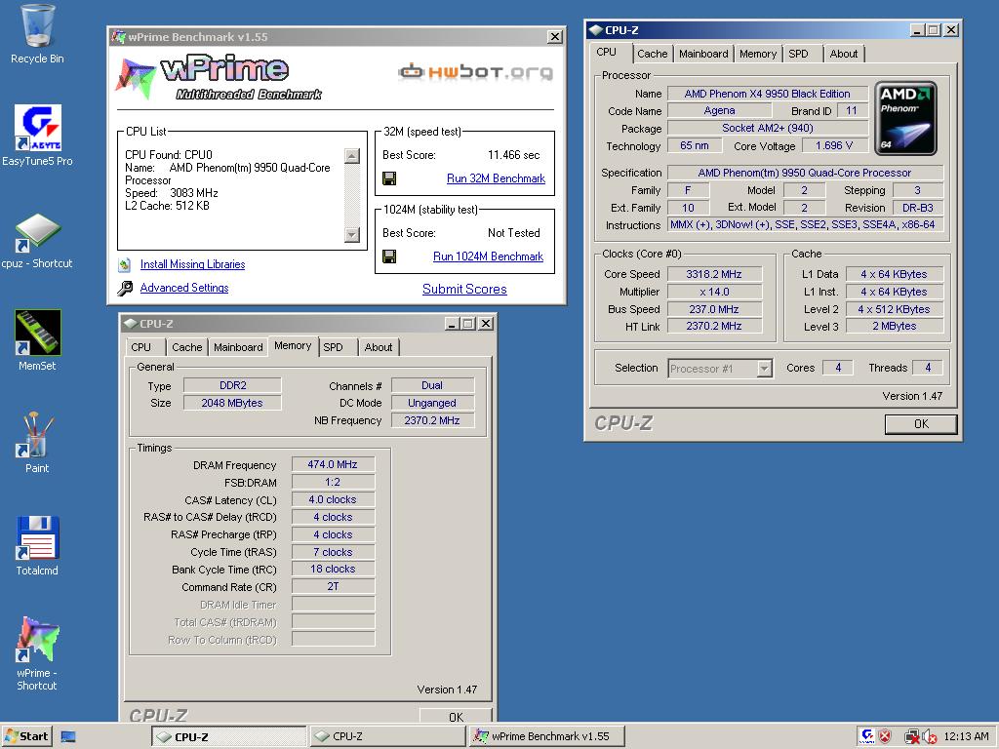Viewport: 999px width, 749px height.
Task: Click the Bus Speed 237.0 MHz value
Action: [x=713, y=309]
